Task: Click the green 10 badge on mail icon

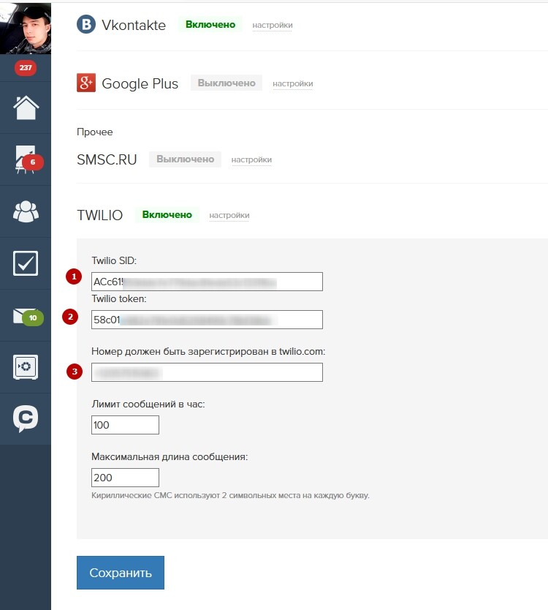Action: point(33,318)
